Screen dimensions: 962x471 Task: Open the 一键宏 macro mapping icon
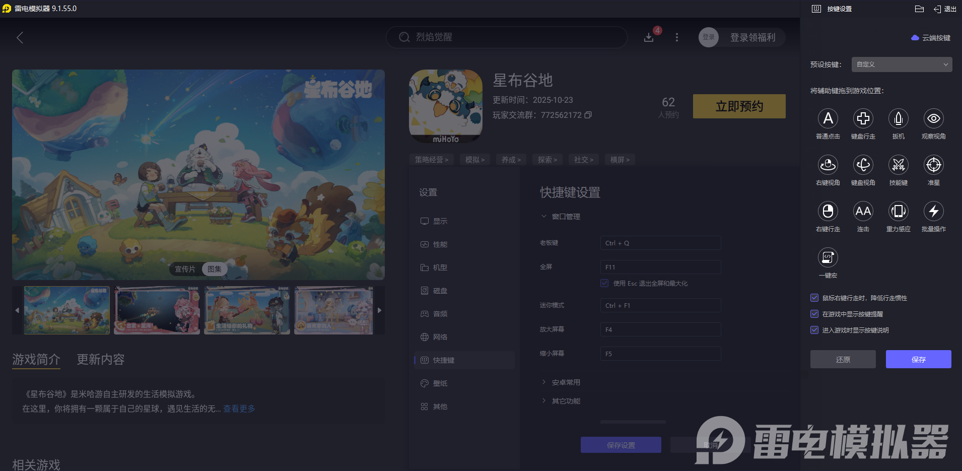pos(828,257)
